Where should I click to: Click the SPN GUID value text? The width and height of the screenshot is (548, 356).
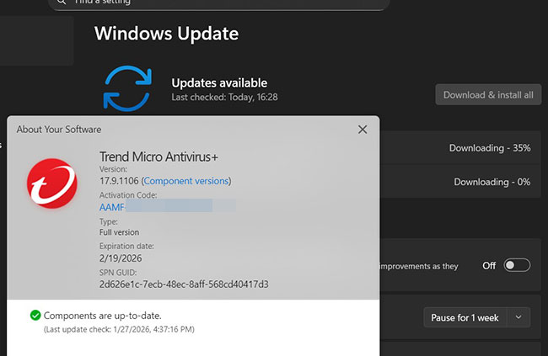pos(184,284)
